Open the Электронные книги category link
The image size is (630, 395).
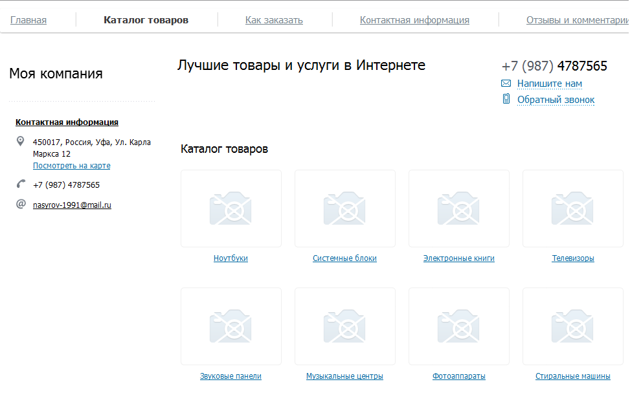tap(459, 258)
